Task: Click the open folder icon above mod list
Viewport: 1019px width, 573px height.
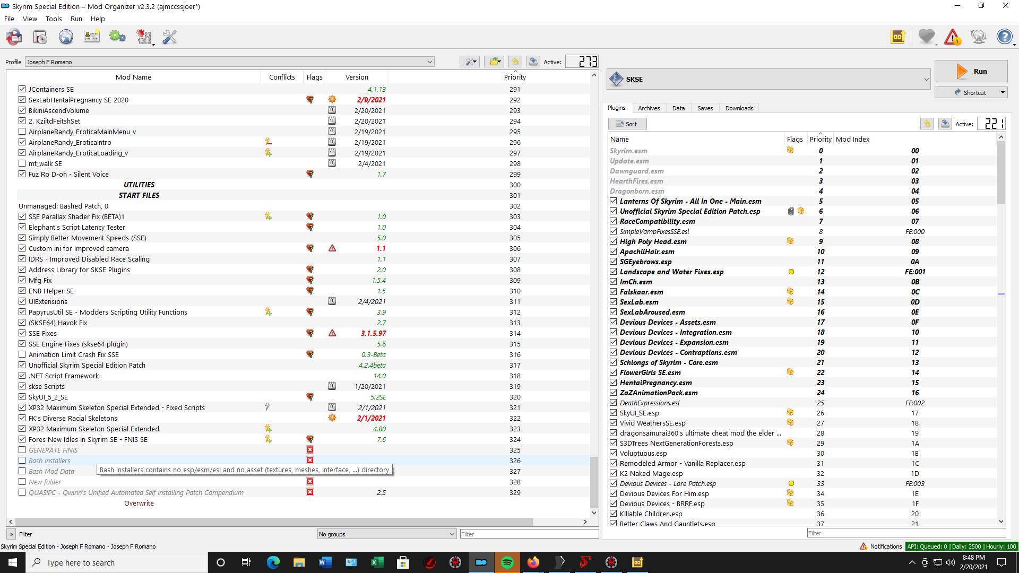Action: pyautogui.click(x=495, y=62)
